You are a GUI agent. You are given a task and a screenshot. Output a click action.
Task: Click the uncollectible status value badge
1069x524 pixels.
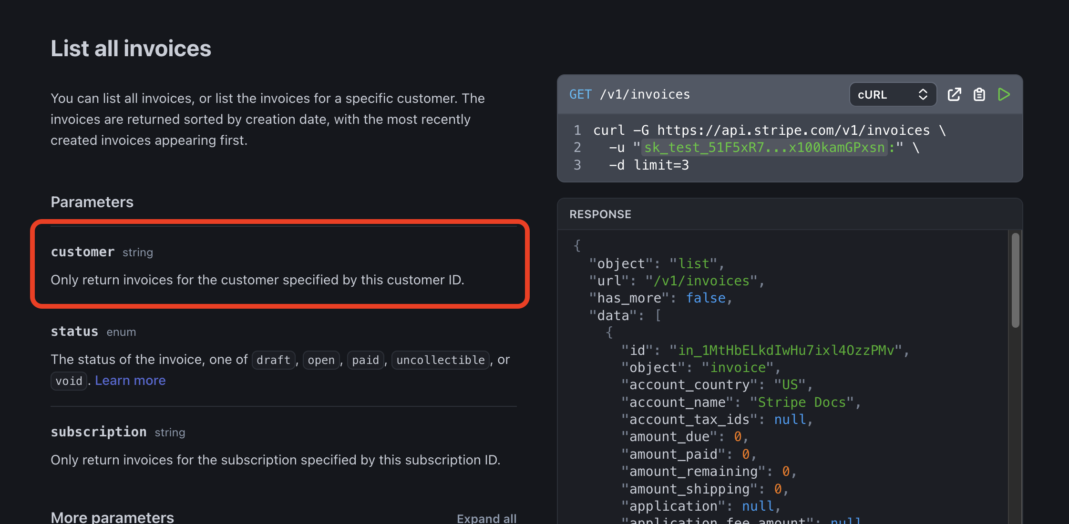(441, 360)
